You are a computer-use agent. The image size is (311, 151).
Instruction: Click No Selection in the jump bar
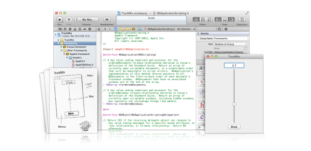pyautogui.click(x=184, y=29)
